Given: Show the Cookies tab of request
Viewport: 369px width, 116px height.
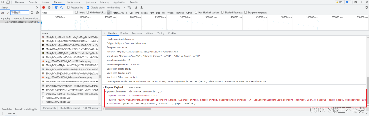Looking at the screenshot, I should tap(172, 33).
